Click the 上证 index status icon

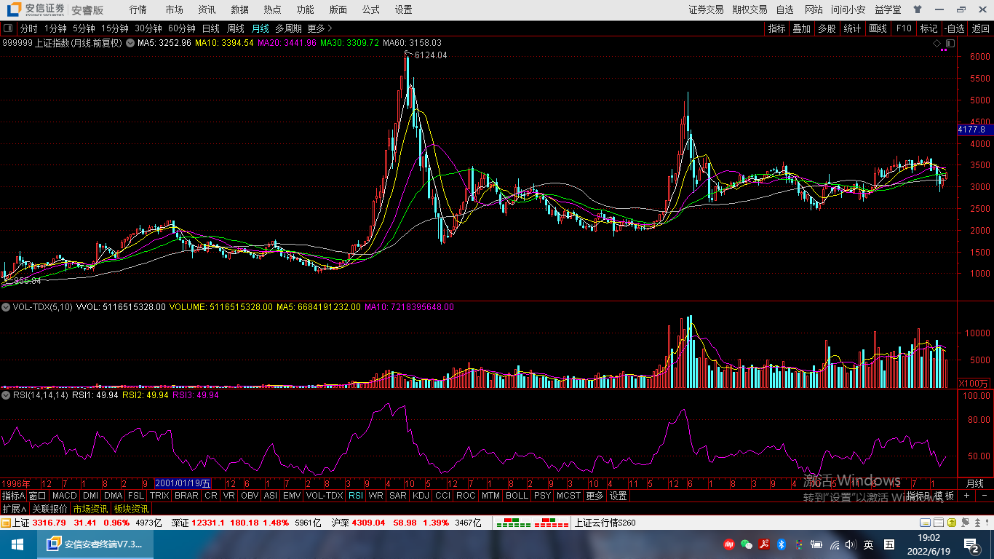[x=6, y=523]
